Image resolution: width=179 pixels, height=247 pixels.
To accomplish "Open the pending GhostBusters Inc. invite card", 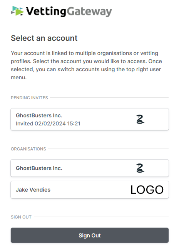I will pos(90,119).
